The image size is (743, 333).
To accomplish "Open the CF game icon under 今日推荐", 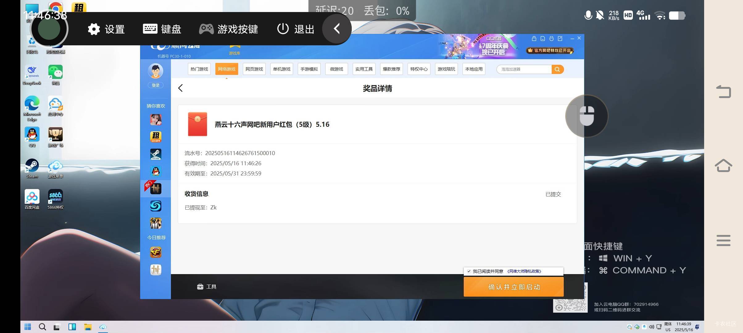I will pos(156,252).
